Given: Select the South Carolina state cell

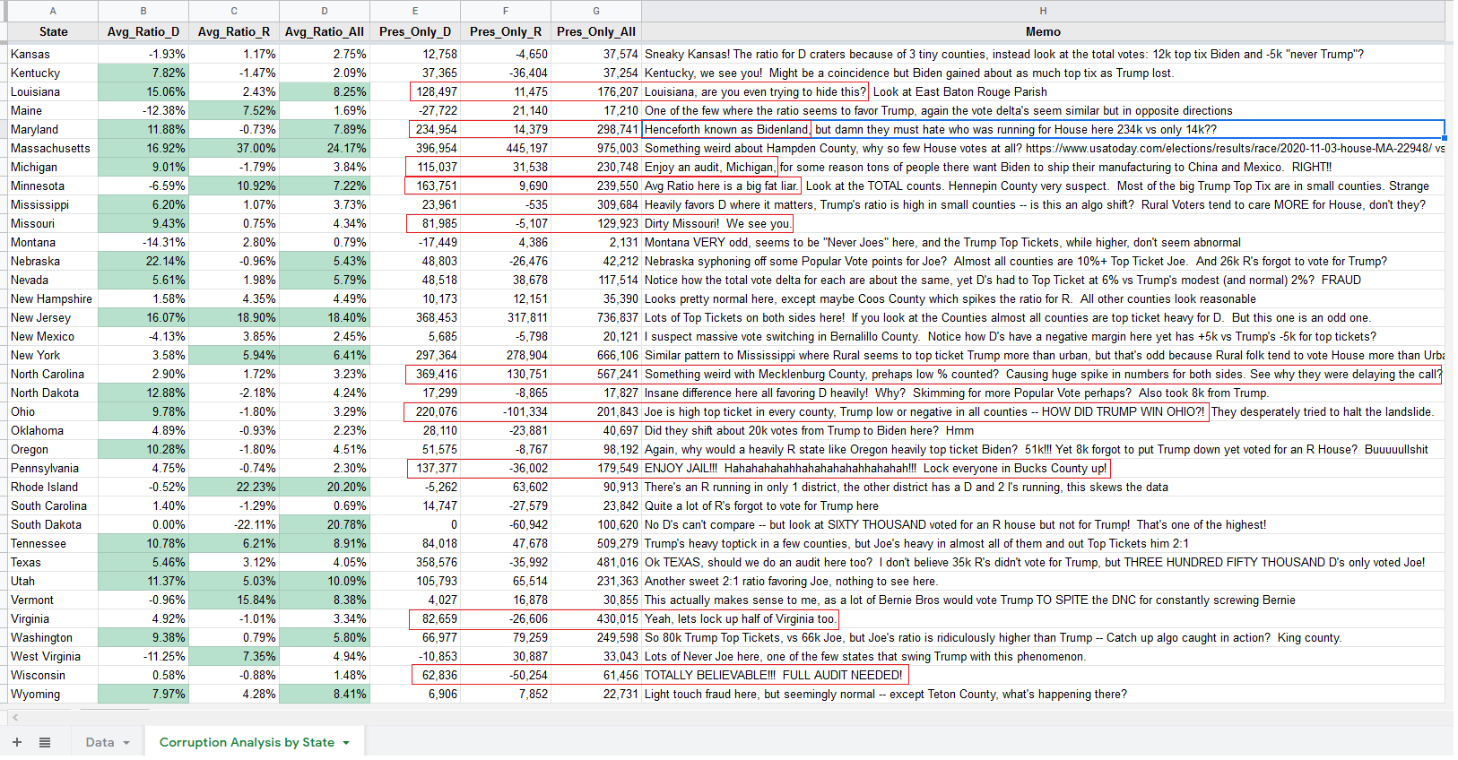Looking at the screenshot, I should click(x=53, y=505).
